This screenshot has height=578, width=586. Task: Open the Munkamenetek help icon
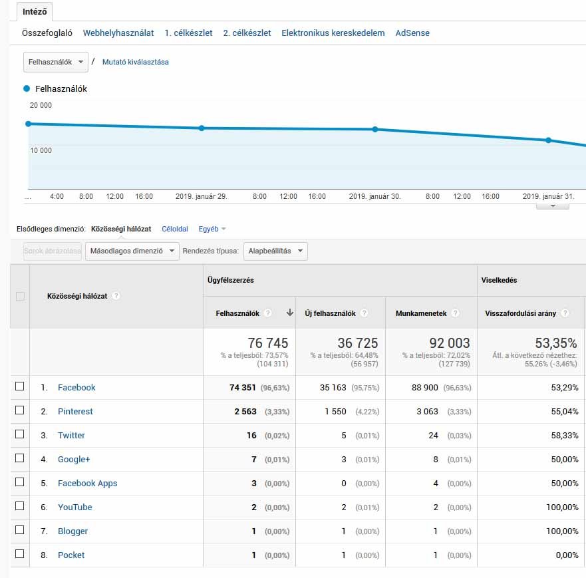[x=455, y=313]
